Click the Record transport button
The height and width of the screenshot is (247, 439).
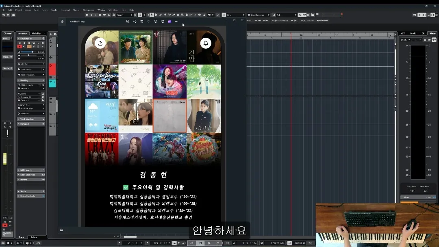(x=218, y=243)
